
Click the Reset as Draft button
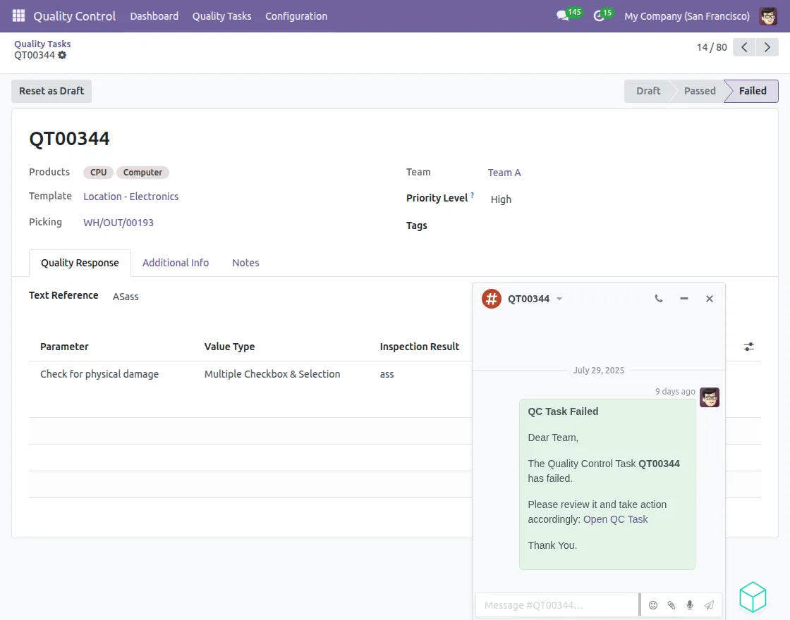point(51,91)
